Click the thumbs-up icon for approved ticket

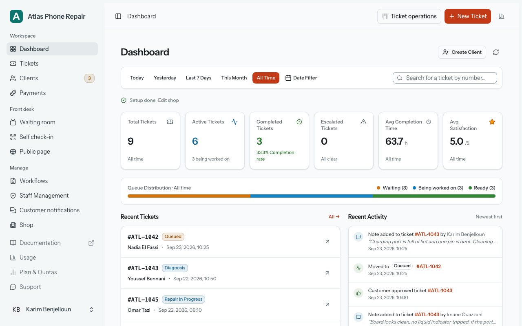[x=358, y=293]
